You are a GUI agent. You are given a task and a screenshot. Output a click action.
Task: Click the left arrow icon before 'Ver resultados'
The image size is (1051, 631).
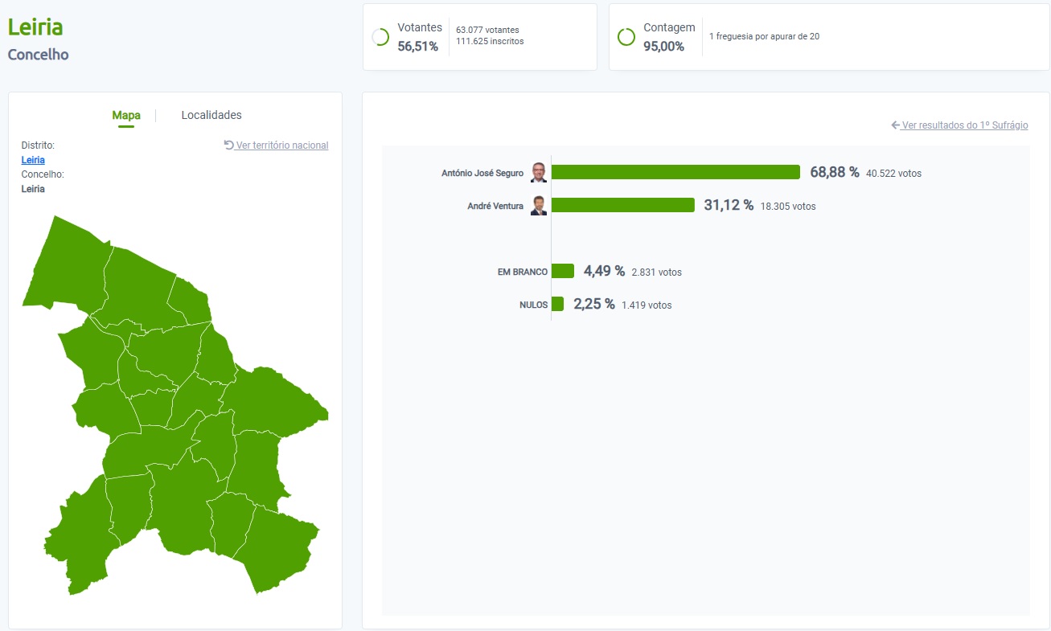click(x=896, y=125)
